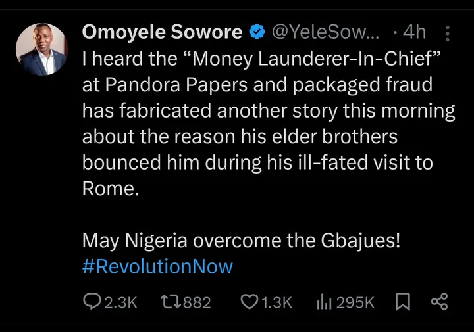Click the 4h post timestamp

[x=413, y=32]
